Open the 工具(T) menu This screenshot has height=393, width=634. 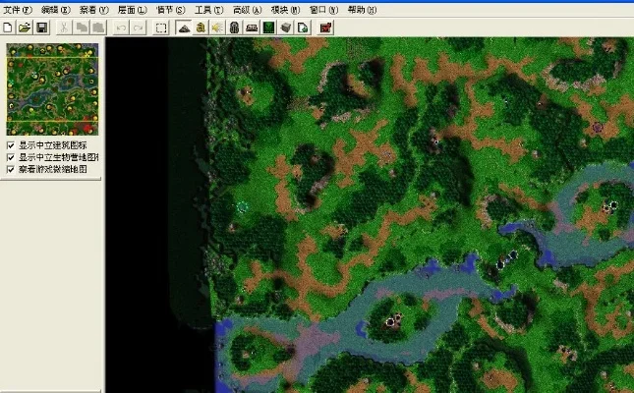[209, 10]
